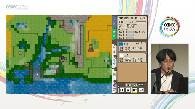Click the 湿度 57.56 humidity value
The width and height of the screenshot is (195, 109).
(x=128, y=50)
